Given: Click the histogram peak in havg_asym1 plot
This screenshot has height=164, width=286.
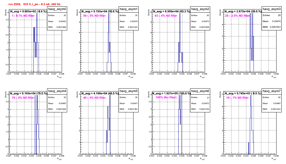Looking at the screenshot, I should (109, 23).
